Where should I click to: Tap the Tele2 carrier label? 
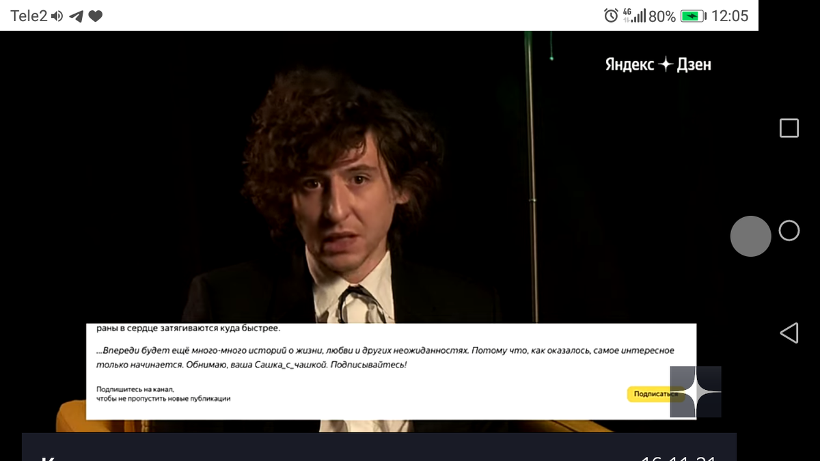click(29, 16)
